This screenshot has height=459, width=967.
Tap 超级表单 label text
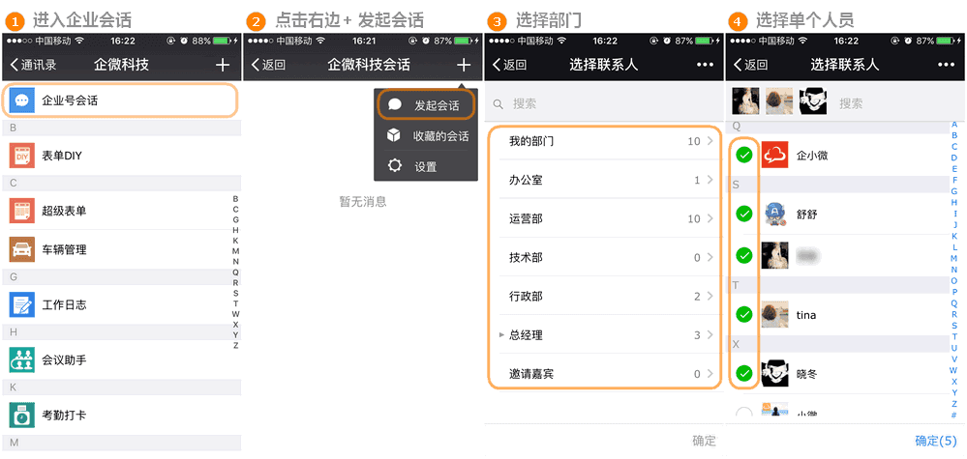coord(64,211)
